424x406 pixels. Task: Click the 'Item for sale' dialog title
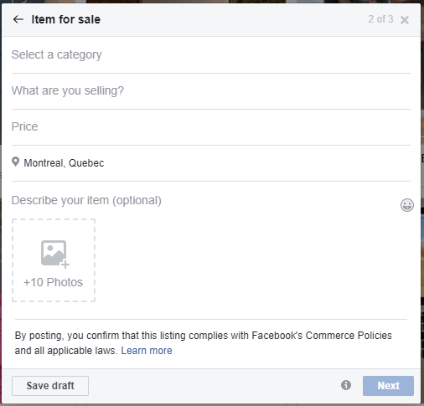pyautogui.click(x=66, y=19)
